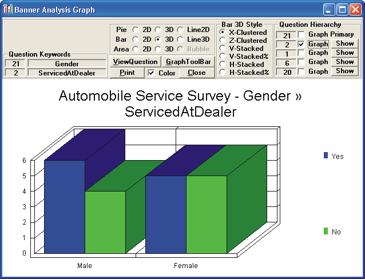Viewport: 365px width, 279px height.
Task: Select Bar 2D chart type
Action: click(136, 39)
